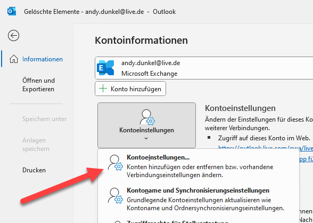Open the outlook.live.com/owa link
The width and height of the screenshot is (313, 223).
(x=266, y=148)
